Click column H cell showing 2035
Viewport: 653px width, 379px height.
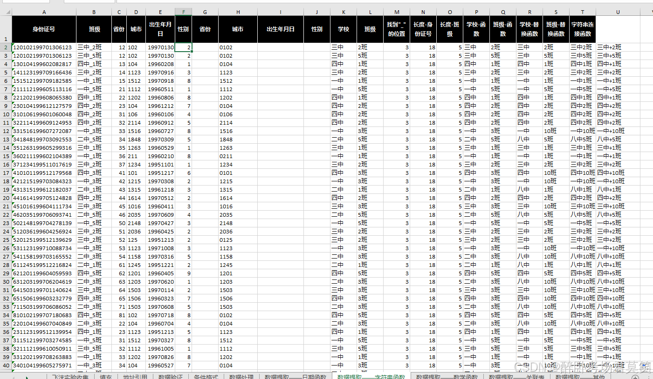pos(238,214)
